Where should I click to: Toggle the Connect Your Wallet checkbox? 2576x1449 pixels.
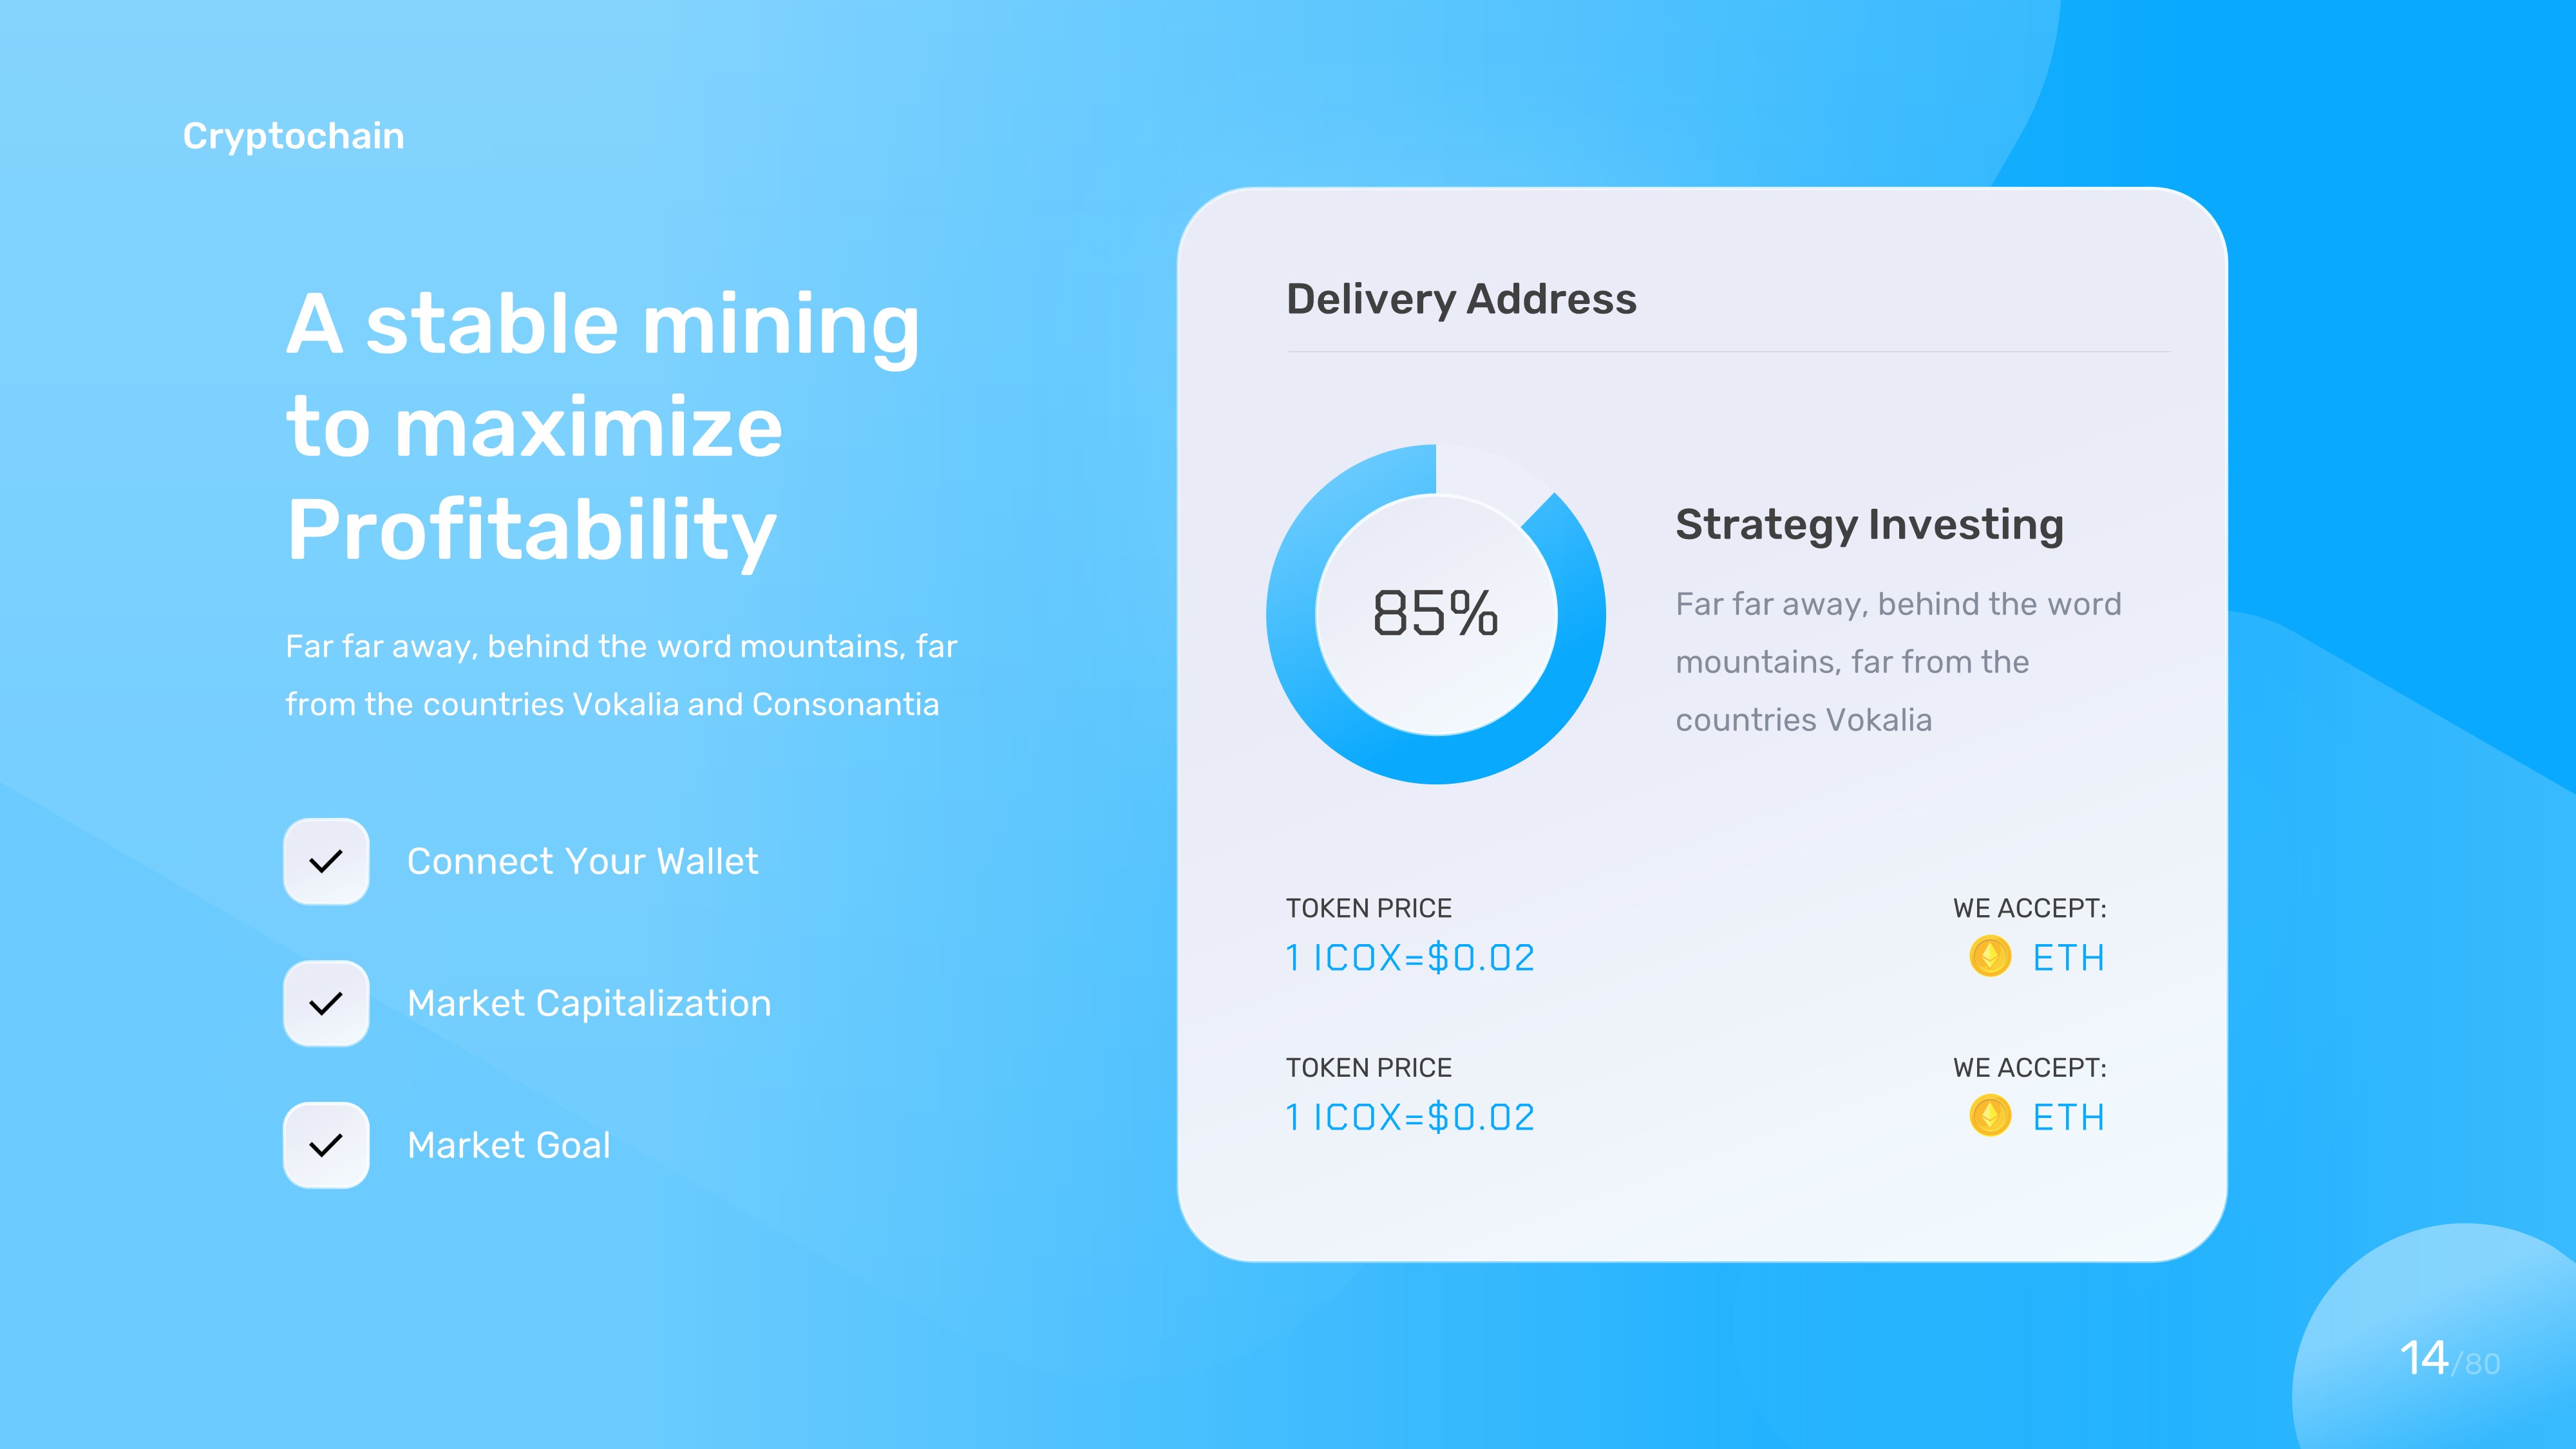(x=326, y=861)
